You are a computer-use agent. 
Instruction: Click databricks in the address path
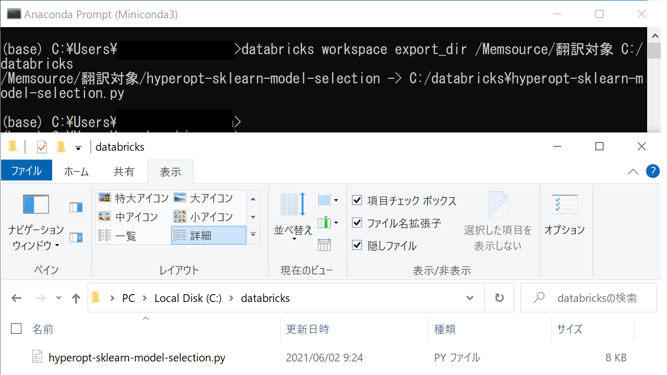[265, 298]
